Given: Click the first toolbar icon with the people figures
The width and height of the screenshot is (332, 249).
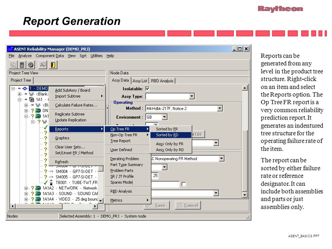Looking at the screenshot, I should pos(13,65).
